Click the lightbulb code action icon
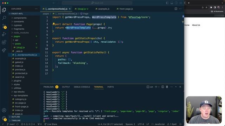Image resolution: width=225 pixels, height=126 pixels. (x=53, y=24)
